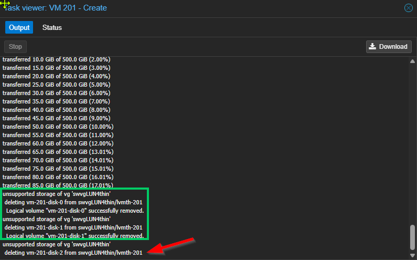417x260 pixels.
Task: Click line 'deleting vm-201-disk-2 from swvgLUN4thin/lvmth-201'
Action: pos(73,253)
